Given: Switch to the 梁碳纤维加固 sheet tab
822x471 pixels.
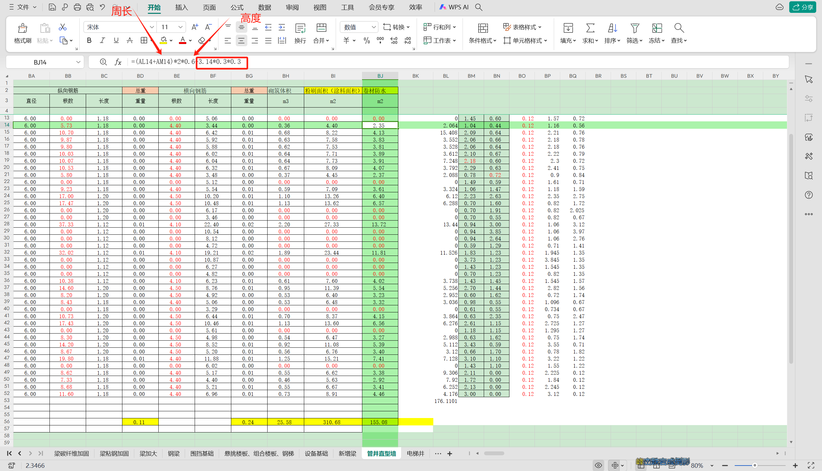Looking at the screenshot, I should pyautogui.click(x=72, y=454).
